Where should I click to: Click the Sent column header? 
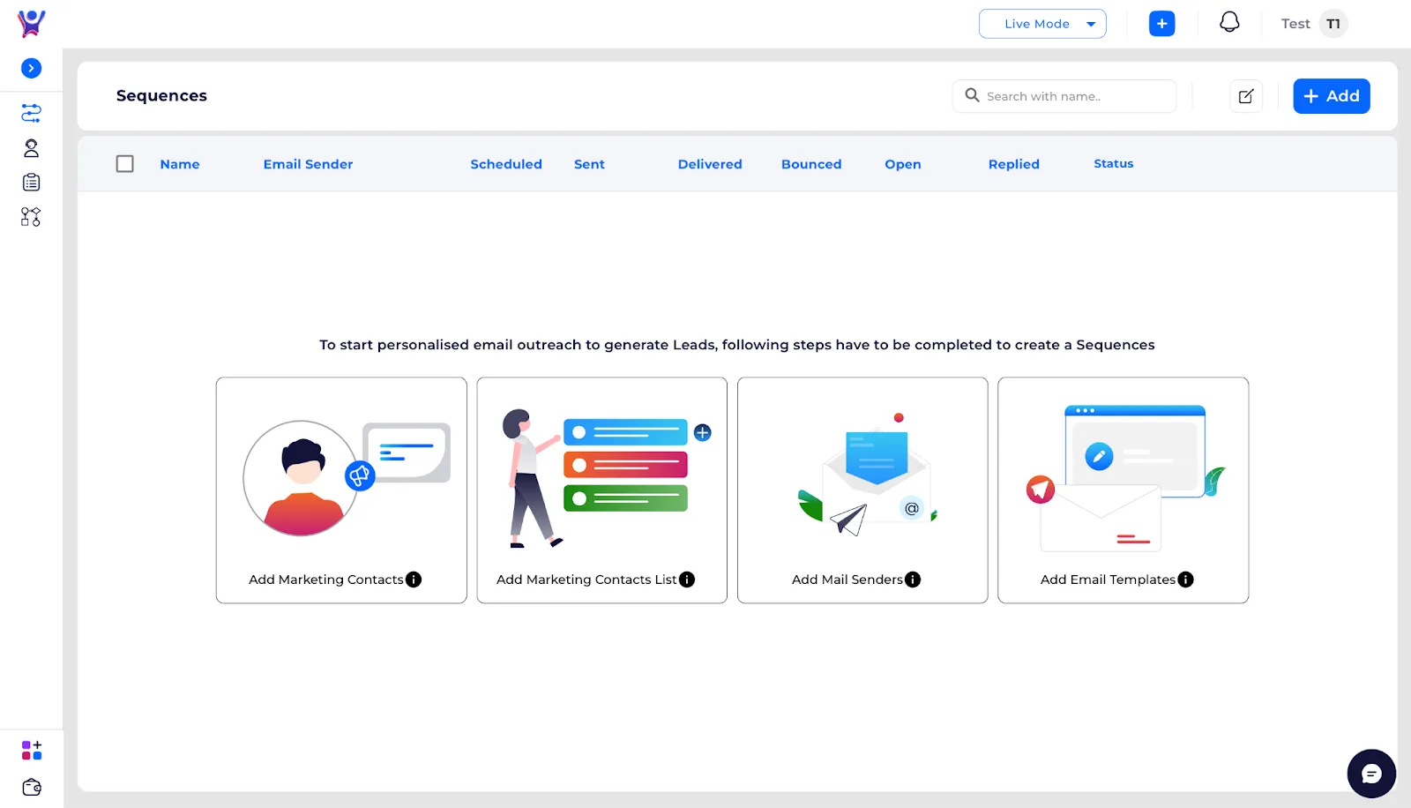(589, 164)
